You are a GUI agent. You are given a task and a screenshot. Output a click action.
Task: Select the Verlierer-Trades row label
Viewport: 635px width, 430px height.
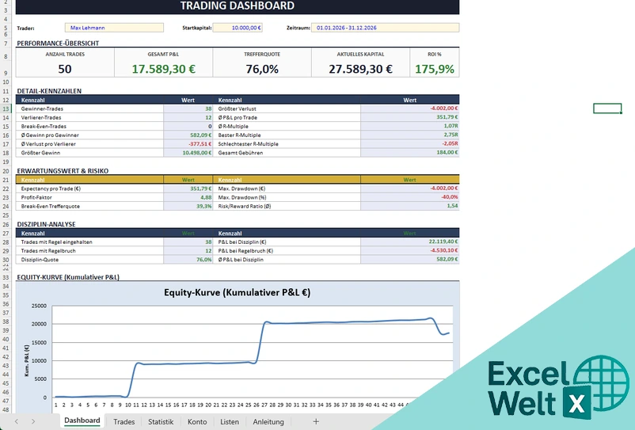(x=41, y=117)
